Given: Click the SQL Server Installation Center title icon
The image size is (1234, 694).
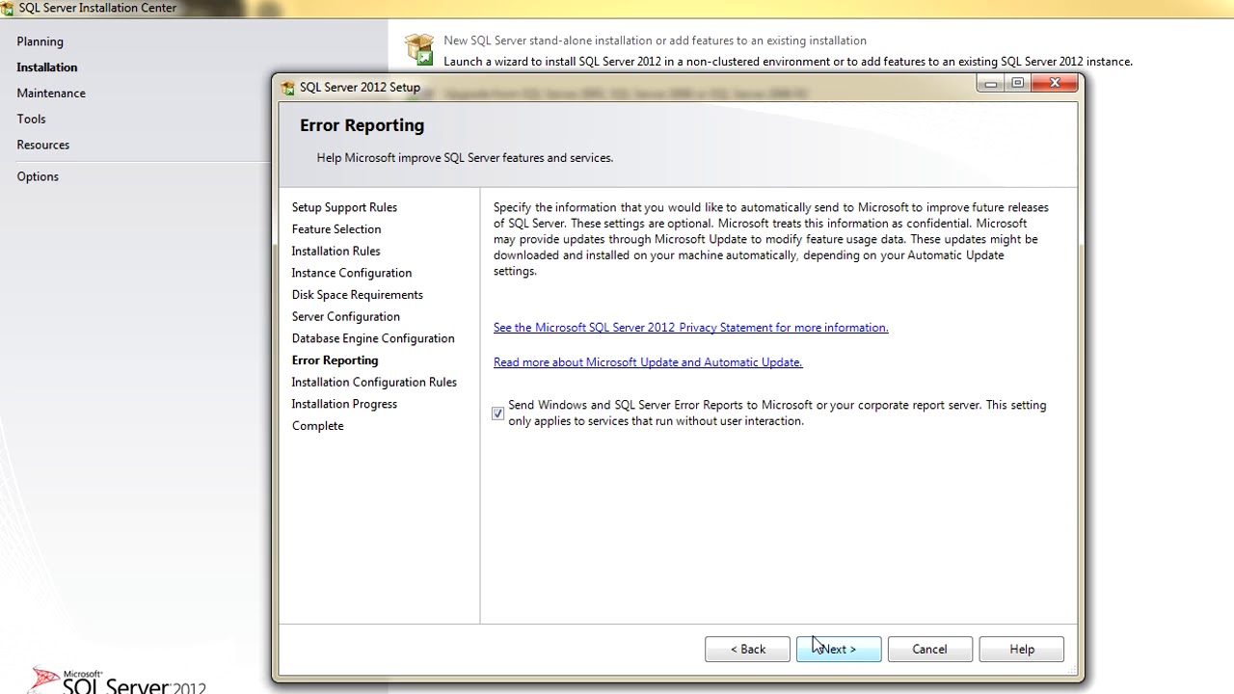Looking at the screenshot, I should [x=8, y=8].
